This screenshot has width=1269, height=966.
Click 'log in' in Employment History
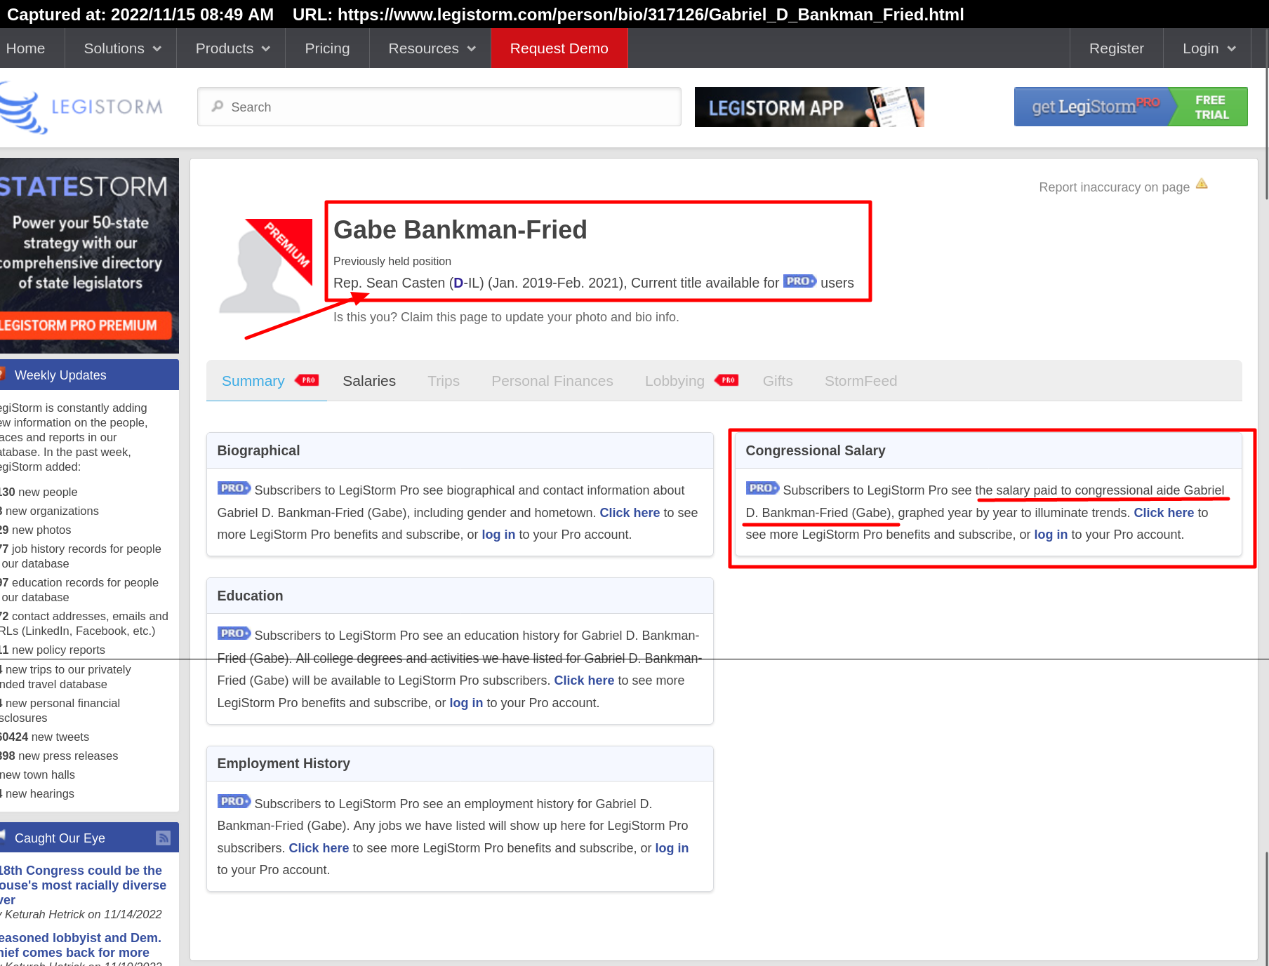click(672, 848)
